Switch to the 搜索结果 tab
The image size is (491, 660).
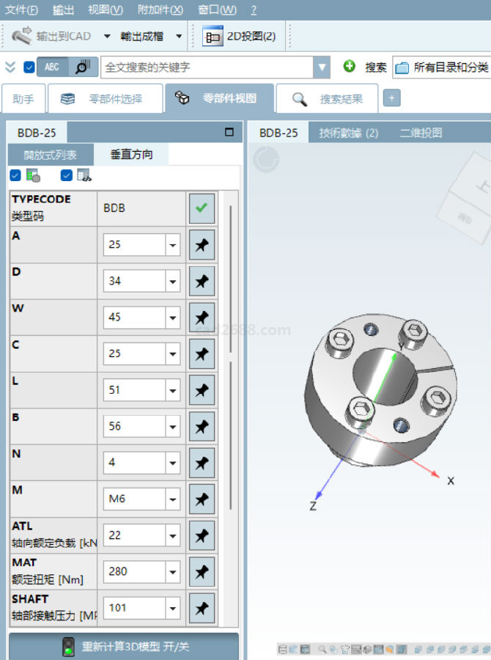pyautogui.click(x=327, y=99)
